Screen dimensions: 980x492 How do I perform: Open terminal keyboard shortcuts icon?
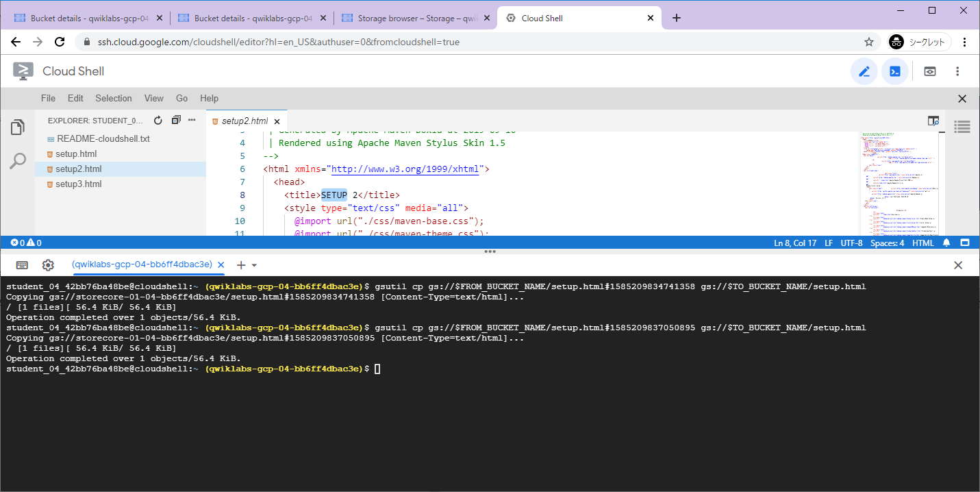point(22,265)
